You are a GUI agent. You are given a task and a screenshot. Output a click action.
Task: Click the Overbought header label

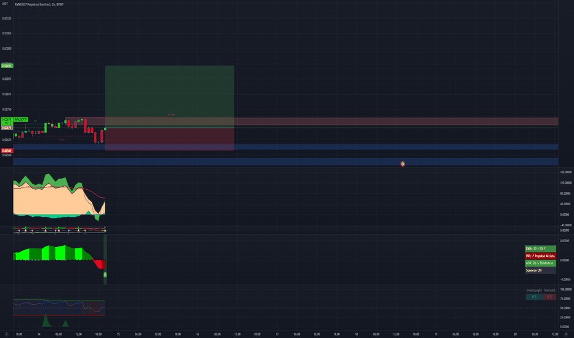[534, 291]
